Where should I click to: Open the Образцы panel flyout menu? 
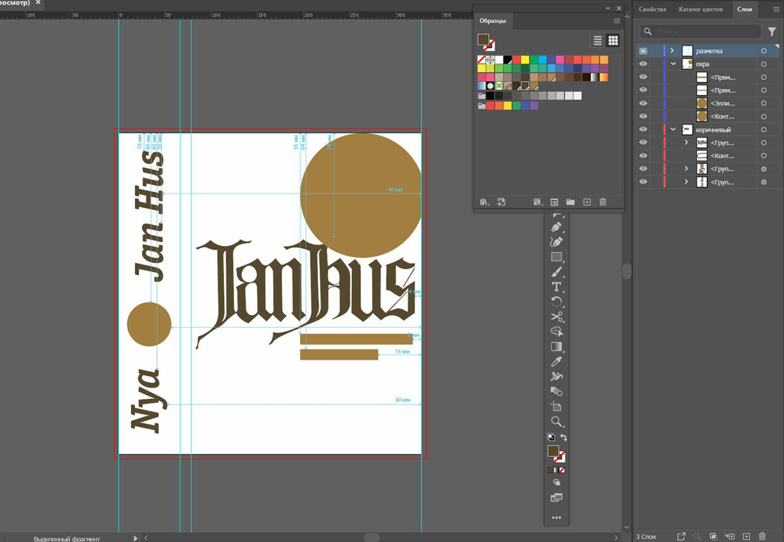click(x=616, y=21)
